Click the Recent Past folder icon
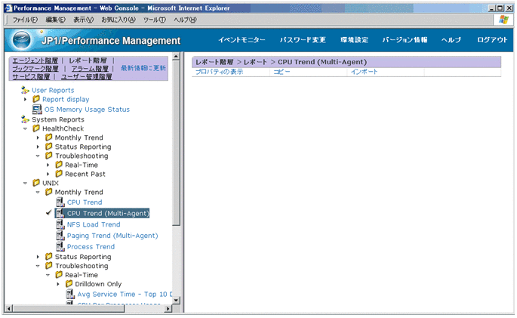 (59, 174)
